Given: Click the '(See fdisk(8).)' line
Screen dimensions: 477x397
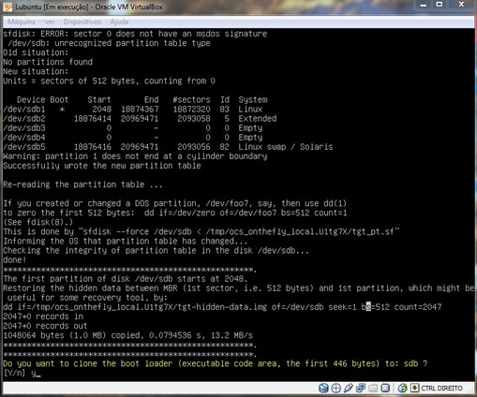Looking at the screenshot, I should (38, 222).
